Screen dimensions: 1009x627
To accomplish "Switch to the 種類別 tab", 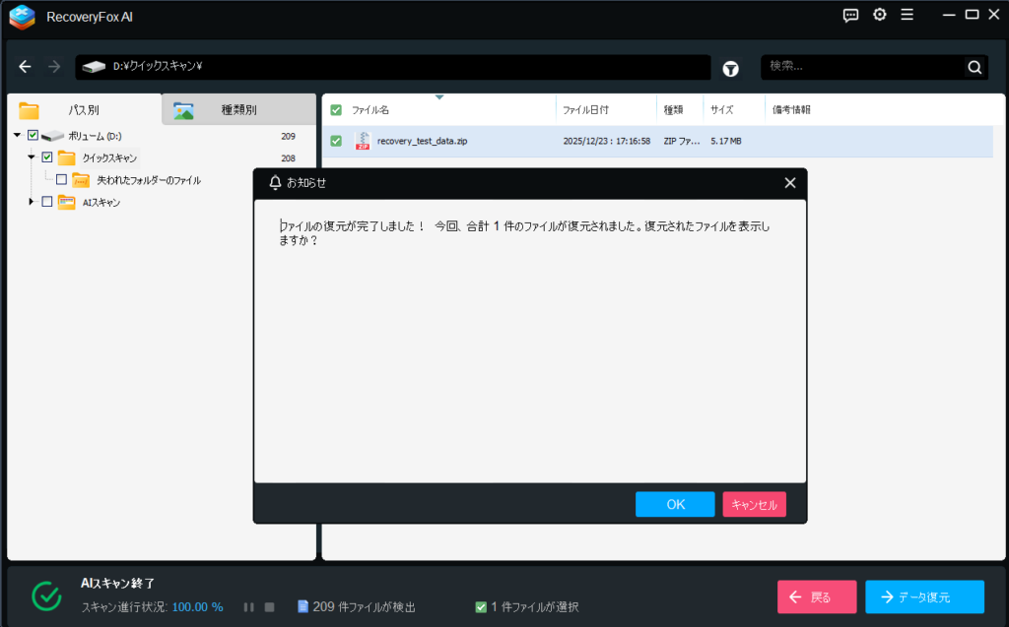I will (238, 110).
